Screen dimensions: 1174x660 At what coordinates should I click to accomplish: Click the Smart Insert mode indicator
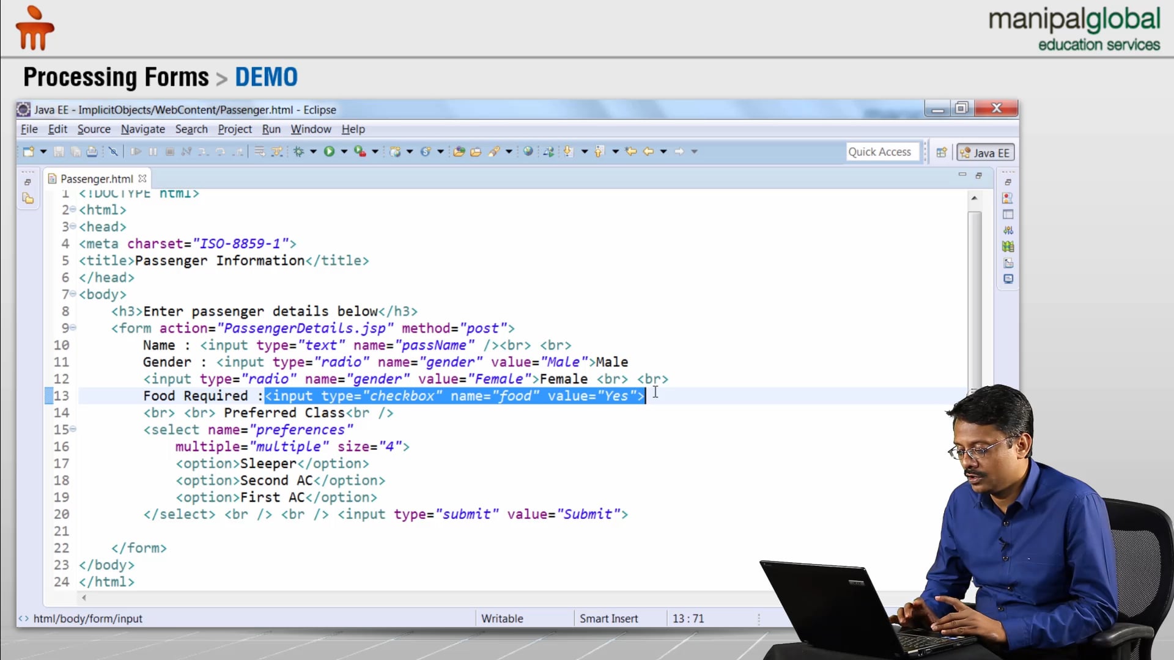click(x=608, y=618)
